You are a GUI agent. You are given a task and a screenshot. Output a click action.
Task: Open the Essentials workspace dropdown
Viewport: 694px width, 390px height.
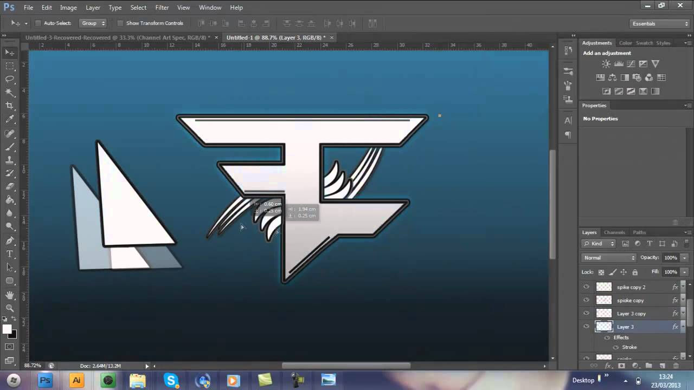pos(660,23)
